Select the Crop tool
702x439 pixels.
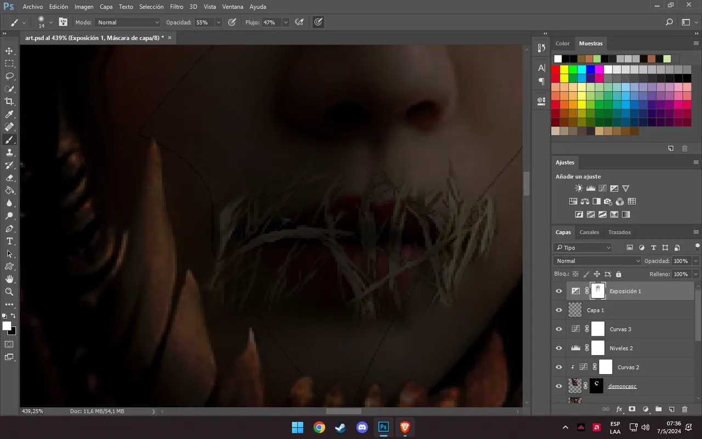coord(9,102)
